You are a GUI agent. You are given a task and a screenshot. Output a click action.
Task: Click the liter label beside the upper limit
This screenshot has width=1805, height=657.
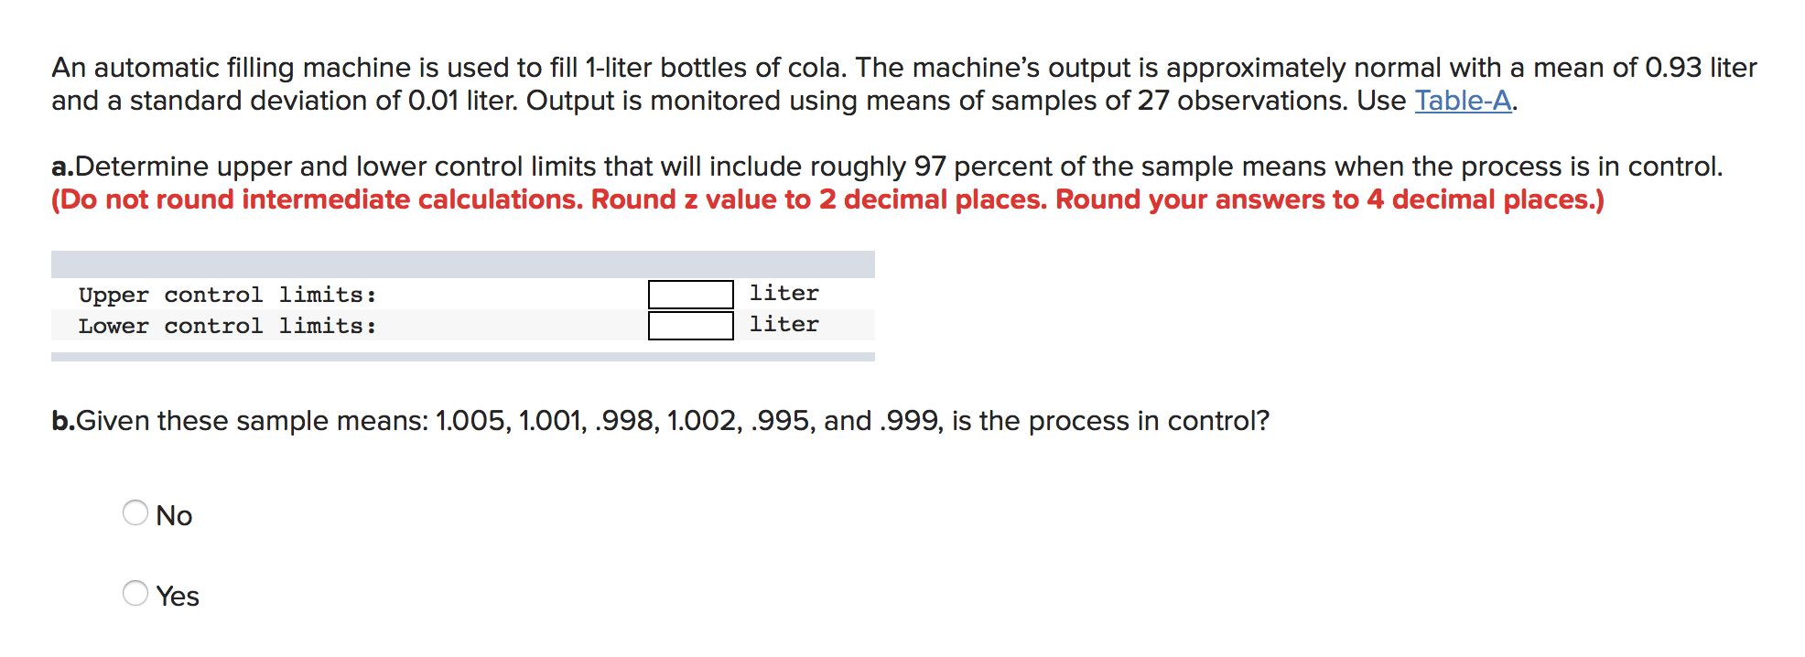tap(783, 293)
